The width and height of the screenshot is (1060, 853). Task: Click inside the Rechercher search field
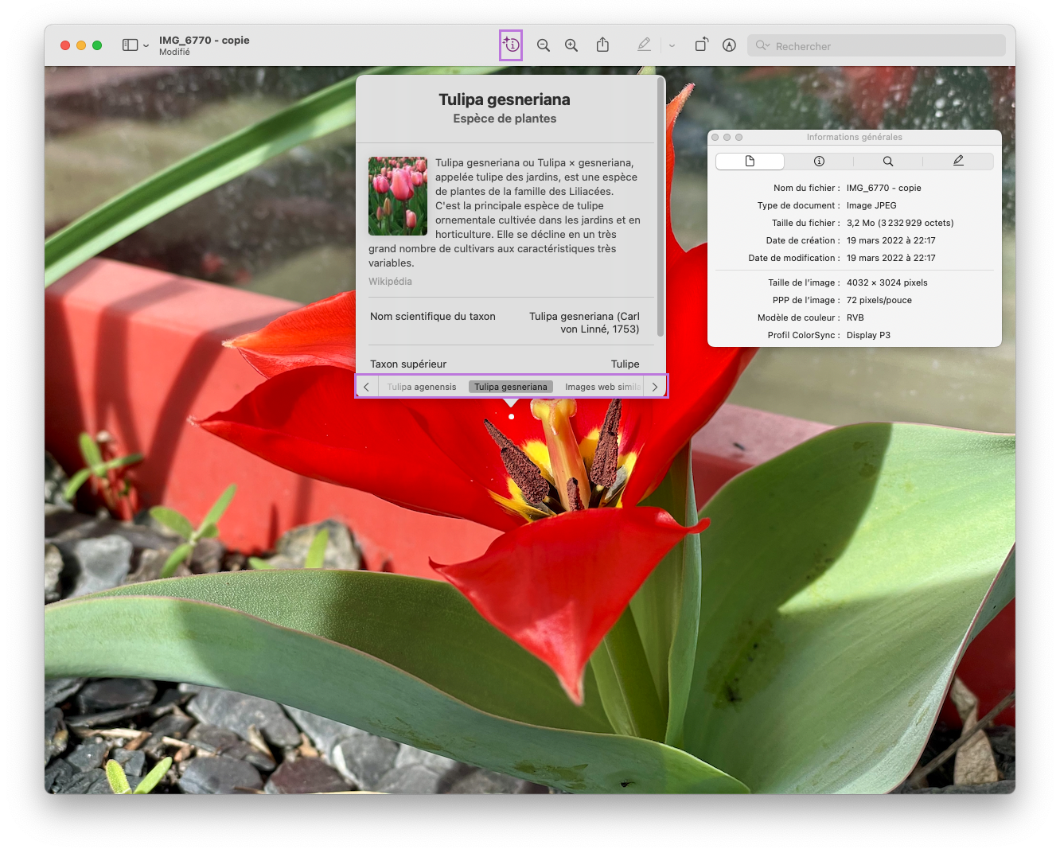pyautogui.click(x=875, y=45)
